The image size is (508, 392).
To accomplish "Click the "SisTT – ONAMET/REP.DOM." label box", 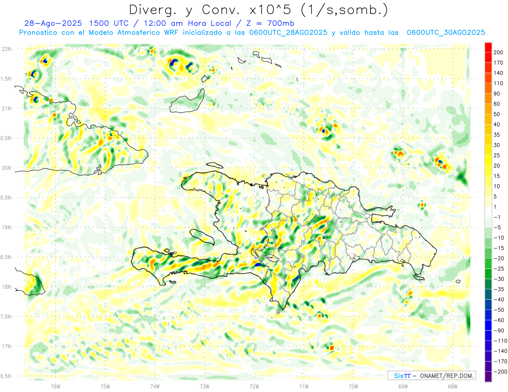I will coord(431,376).
